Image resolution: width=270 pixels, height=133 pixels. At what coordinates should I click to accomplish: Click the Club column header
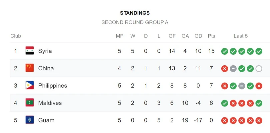pos(16,36)
